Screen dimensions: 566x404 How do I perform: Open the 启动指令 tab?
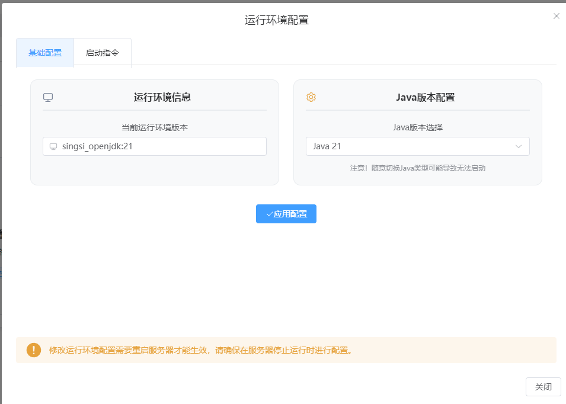(103, 53)
